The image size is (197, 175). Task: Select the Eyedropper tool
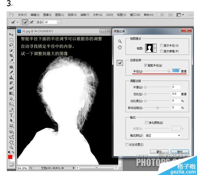point(11,61)
